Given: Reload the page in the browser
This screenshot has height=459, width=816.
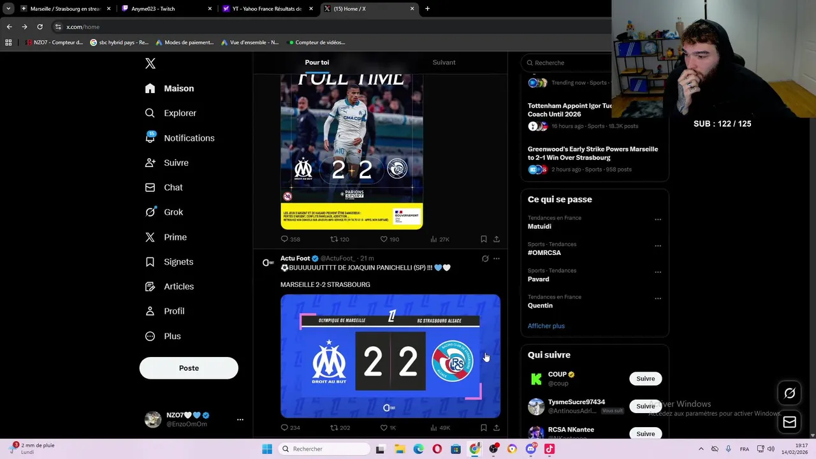Looking at the screenshot, I should tap(40, 27).
